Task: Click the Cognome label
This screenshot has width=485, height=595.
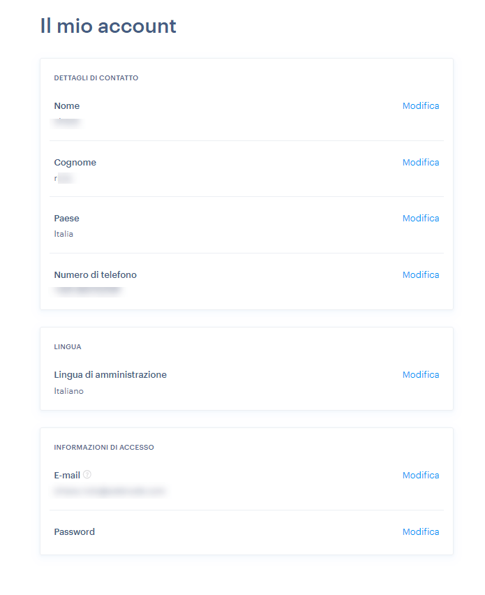Action: (x=75, y=163)
